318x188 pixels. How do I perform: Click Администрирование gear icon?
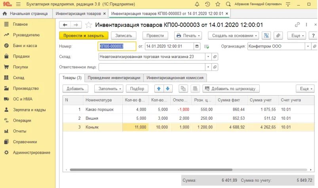click(6, 152)
